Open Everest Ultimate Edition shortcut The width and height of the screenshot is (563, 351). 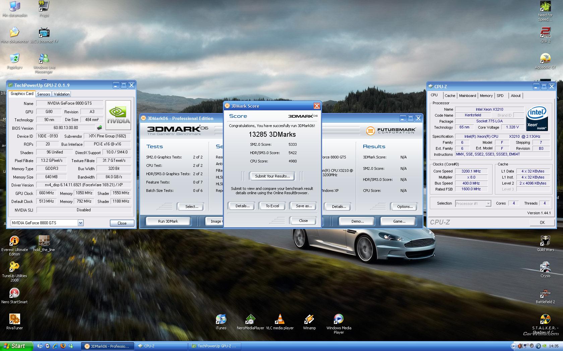14,246
